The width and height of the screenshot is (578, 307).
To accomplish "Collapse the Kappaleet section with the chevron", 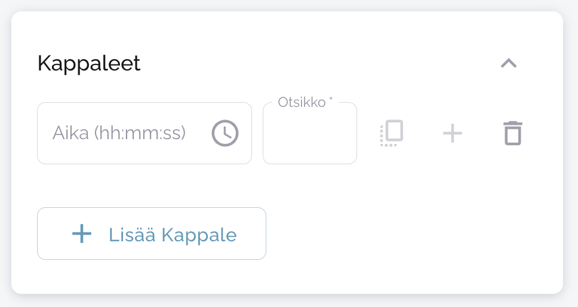I will coord(509,63).
